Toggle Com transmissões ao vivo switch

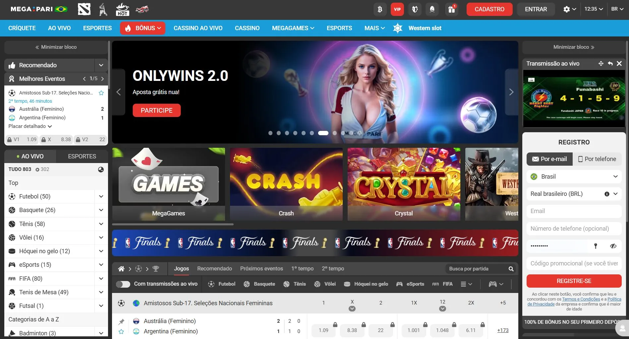(123, 284)
